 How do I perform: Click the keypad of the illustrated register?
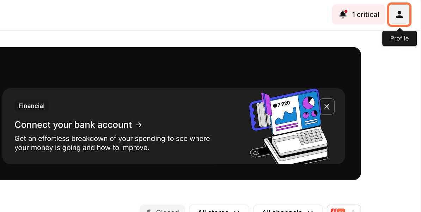[x=310, y=137]
